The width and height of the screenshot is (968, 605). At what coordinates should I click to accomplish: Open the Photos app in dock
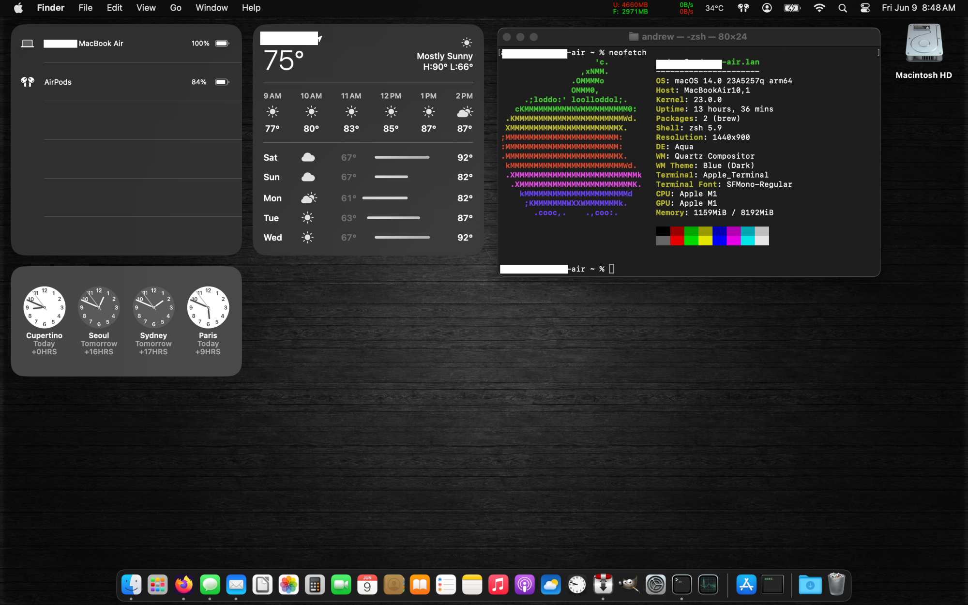(x=288, y=585)
